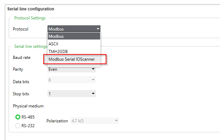Click the Serial line settings group title
This screenshot has width=220, height=140.
[x=31, y=46]
